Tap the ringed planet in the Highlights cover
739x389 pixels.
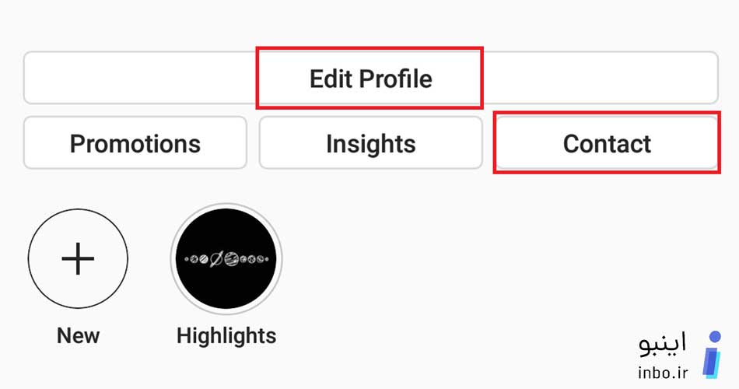coord(215,259)
